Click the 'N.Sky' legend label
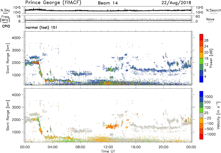The image size is (221, 153). 5,10
